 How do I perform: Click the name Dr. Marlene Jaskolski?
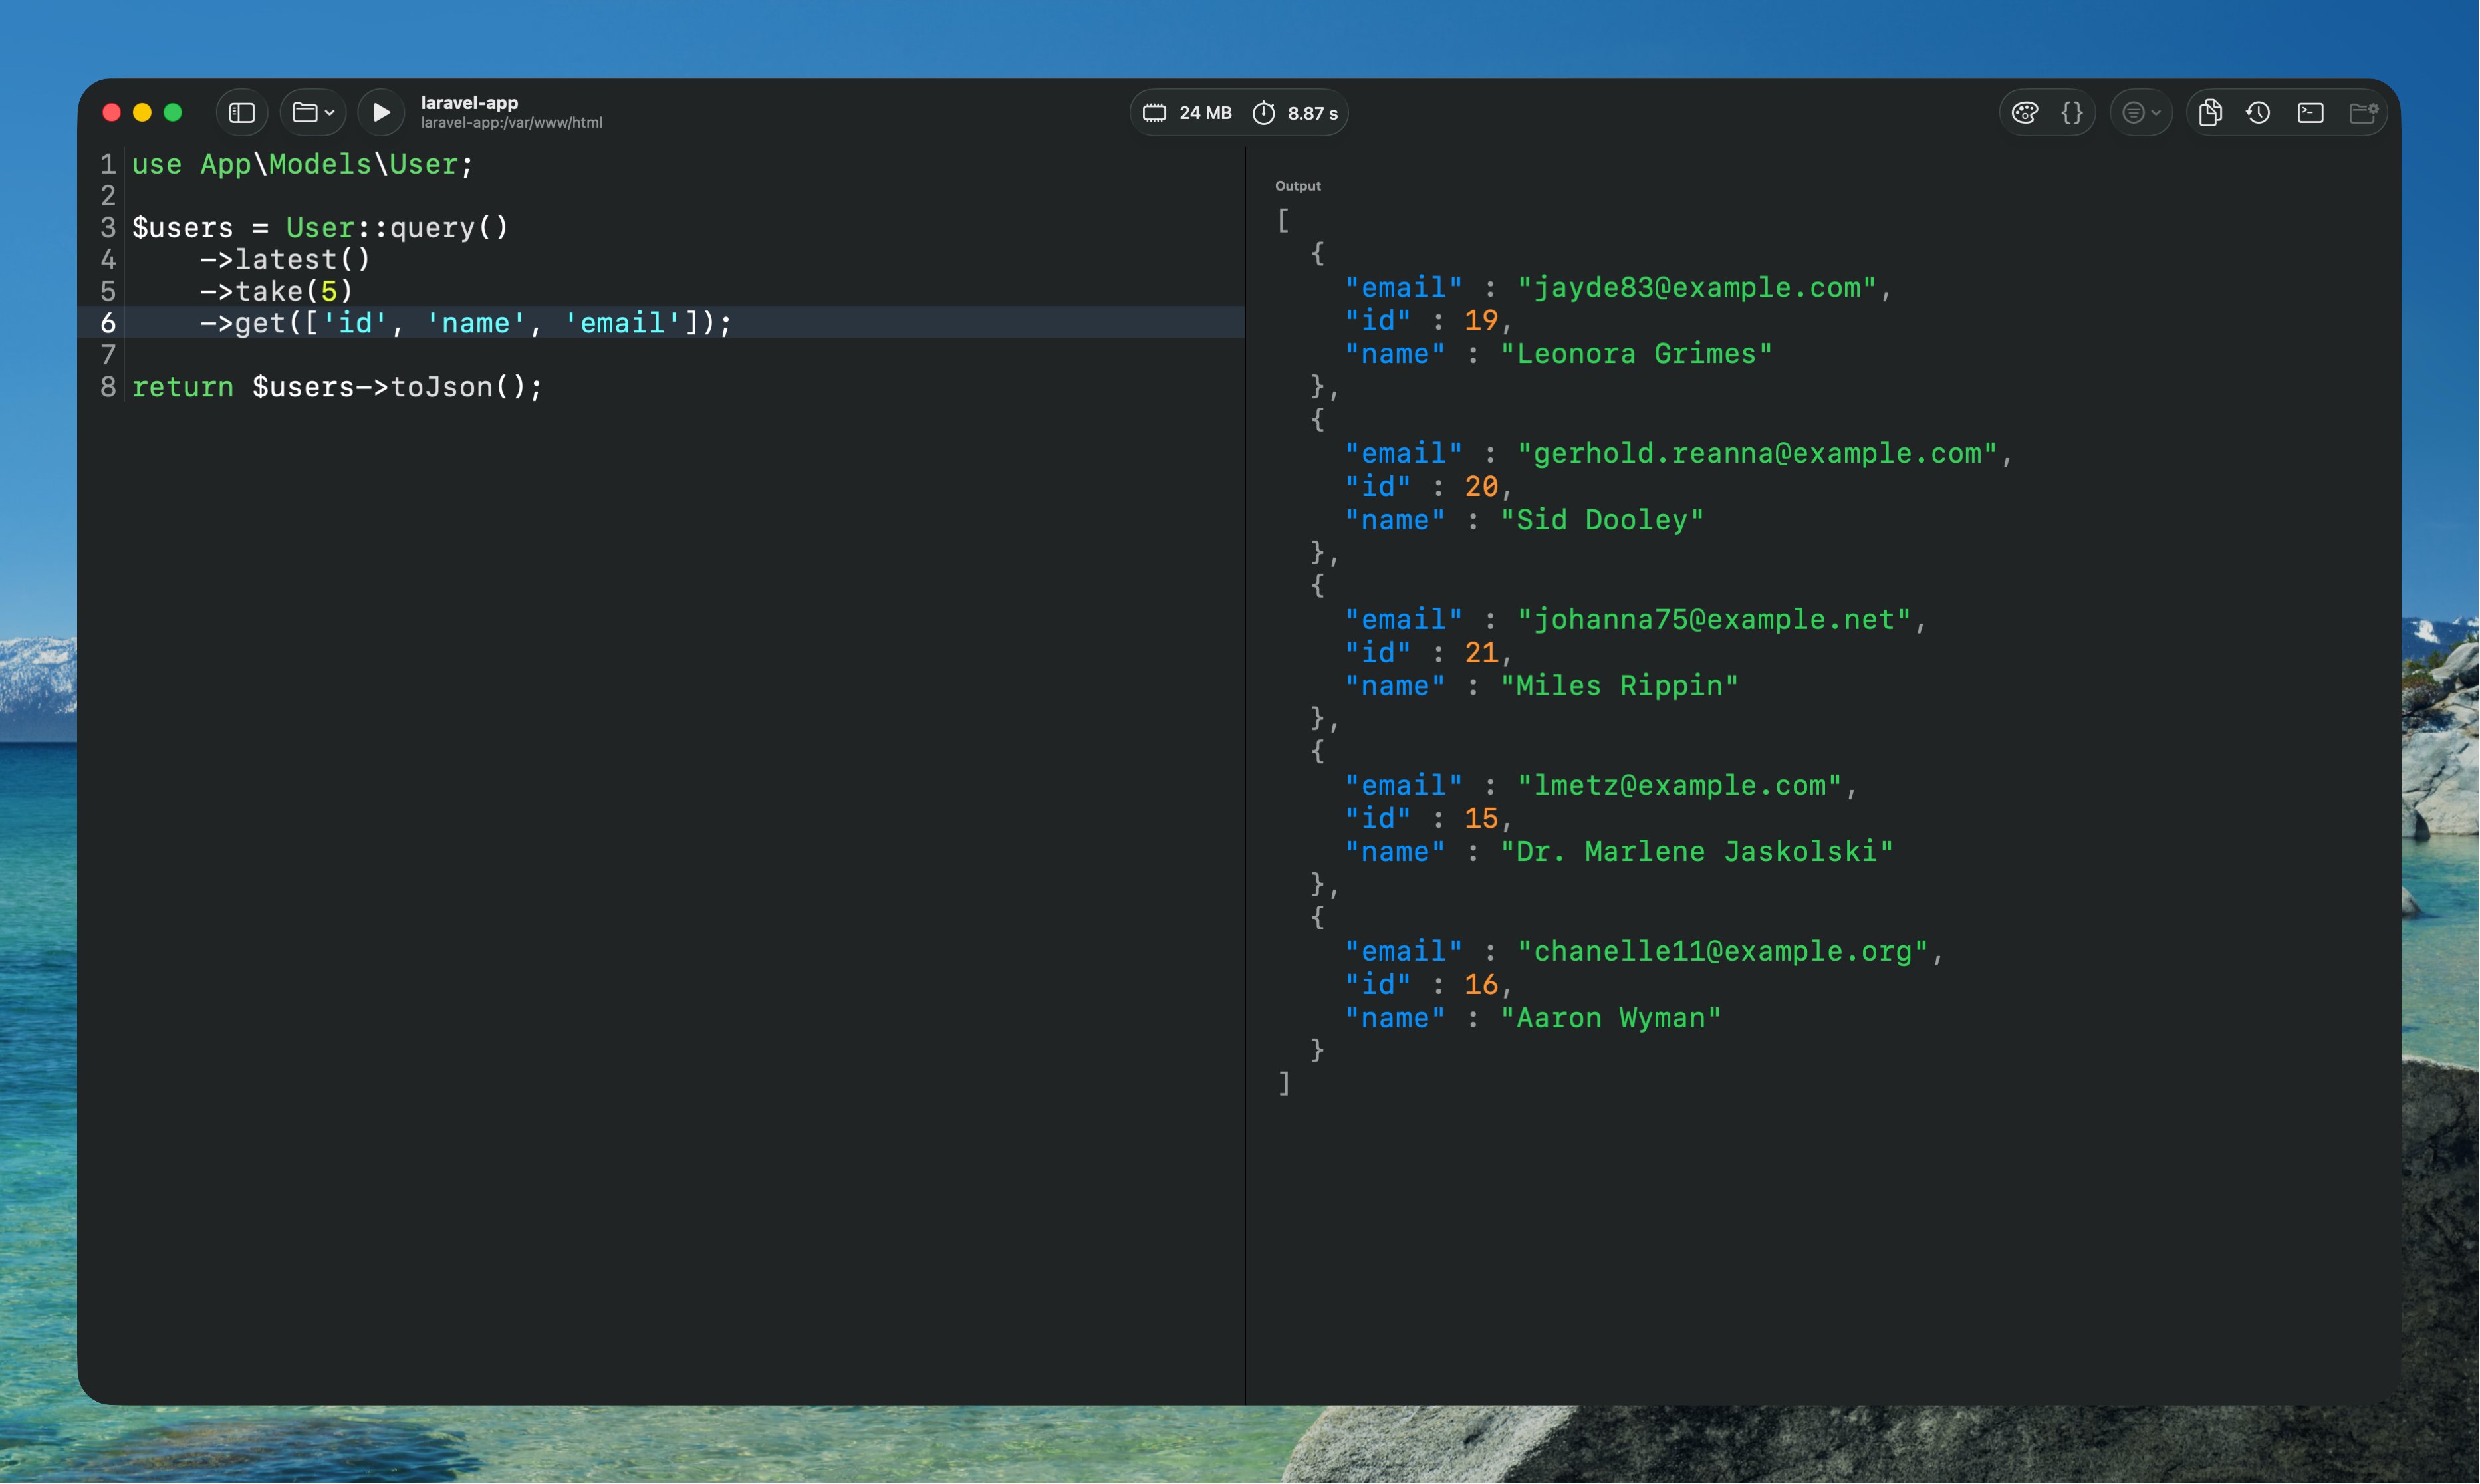1697,852
